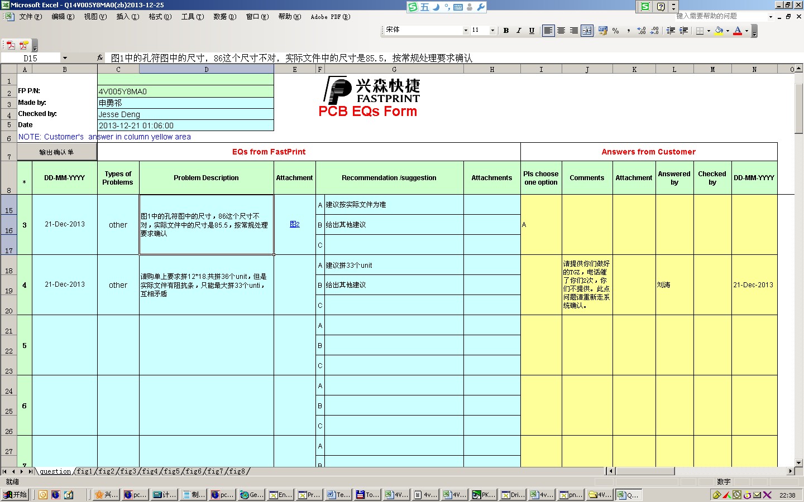The image size is (804, 502).
Task: Open font name dropdown 宋体
Action: (x=466, y=31)
